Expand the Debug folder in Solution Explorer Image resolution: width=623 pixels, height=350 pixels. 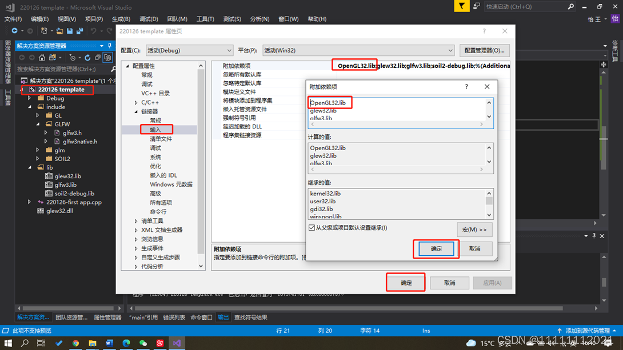[30, 98]
